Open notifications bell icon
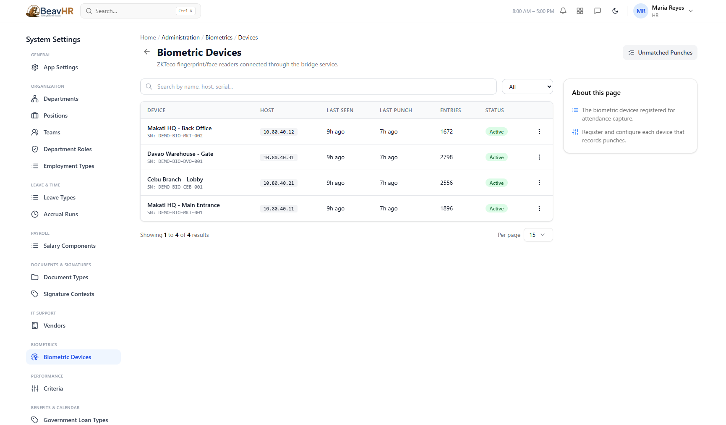726x425 pixels. coord(563,11)
